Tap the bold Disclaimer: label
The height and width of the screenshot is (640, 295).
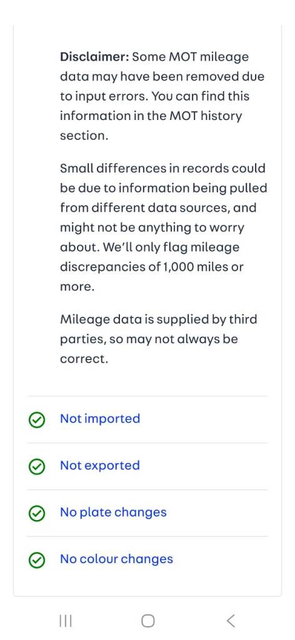point(94,57)
